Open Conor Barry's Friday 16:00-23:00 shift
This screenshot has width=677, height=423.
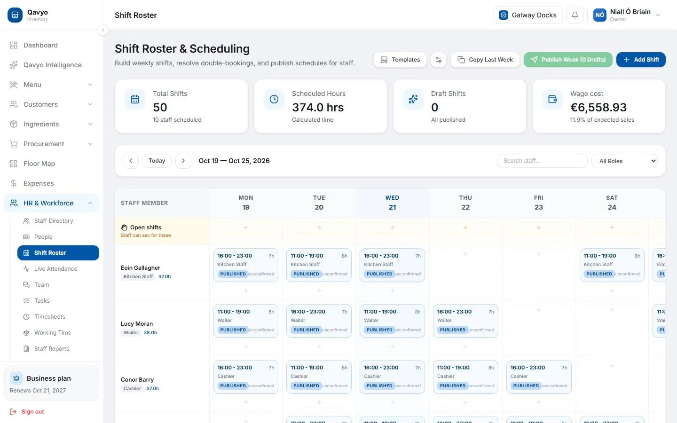pos(539,377)
